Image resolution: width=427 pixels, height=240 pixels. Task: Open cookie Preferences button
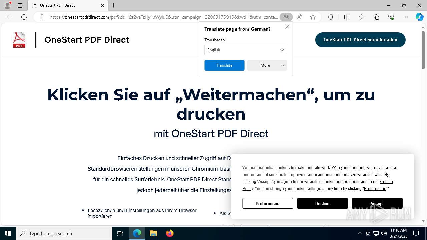(268, 203)
